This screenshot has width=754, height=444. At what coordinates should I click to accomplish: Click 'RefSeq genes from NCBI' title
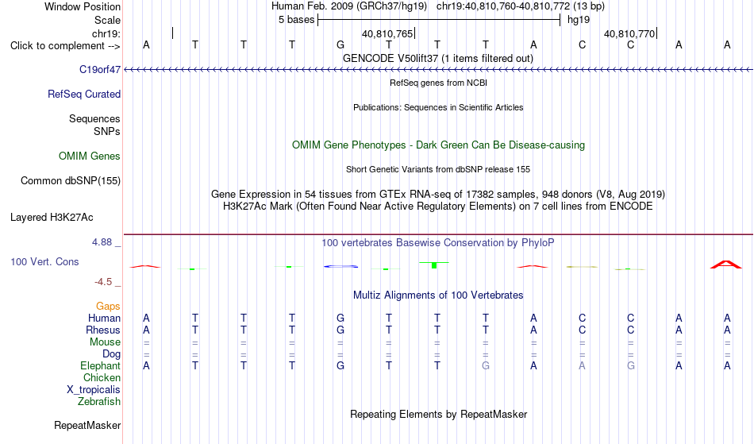point(439,83)
